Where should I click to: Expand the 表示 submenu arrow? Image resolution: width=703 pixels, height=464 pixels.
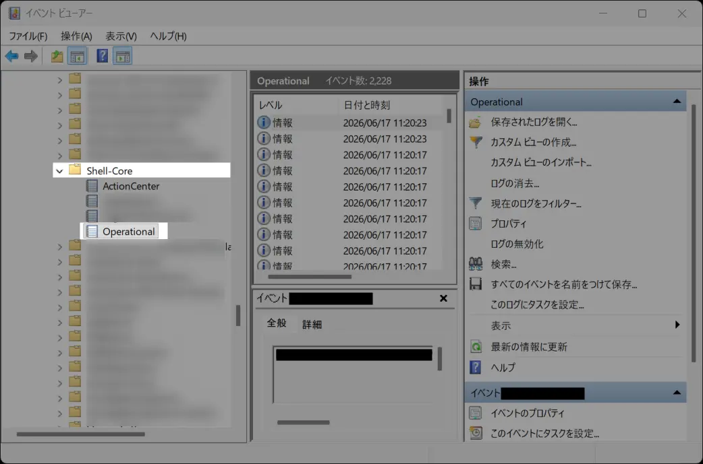point(677,325)
